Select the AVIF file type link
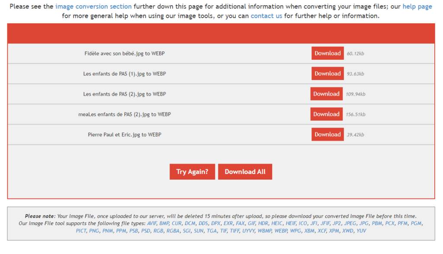The height and width of the screenshot is (254, 443). (x=152, y=223)
